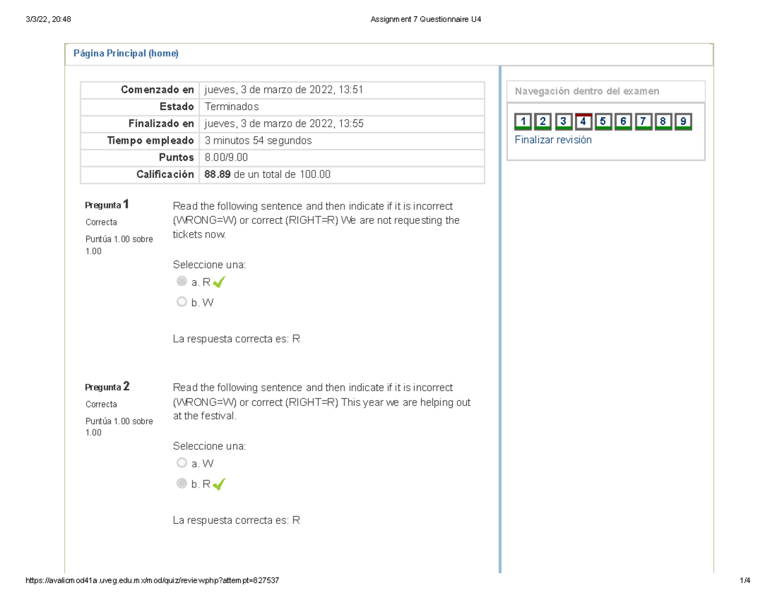
Task: Click green checkmark beside Pregunta 2 answer
Action: [219, 484]
